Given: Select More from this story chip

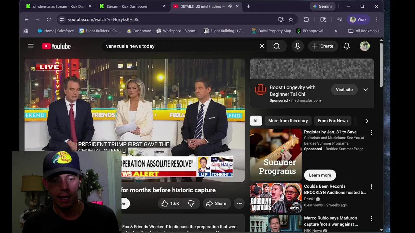Looking at the screenshot, I should pos(288,121).
